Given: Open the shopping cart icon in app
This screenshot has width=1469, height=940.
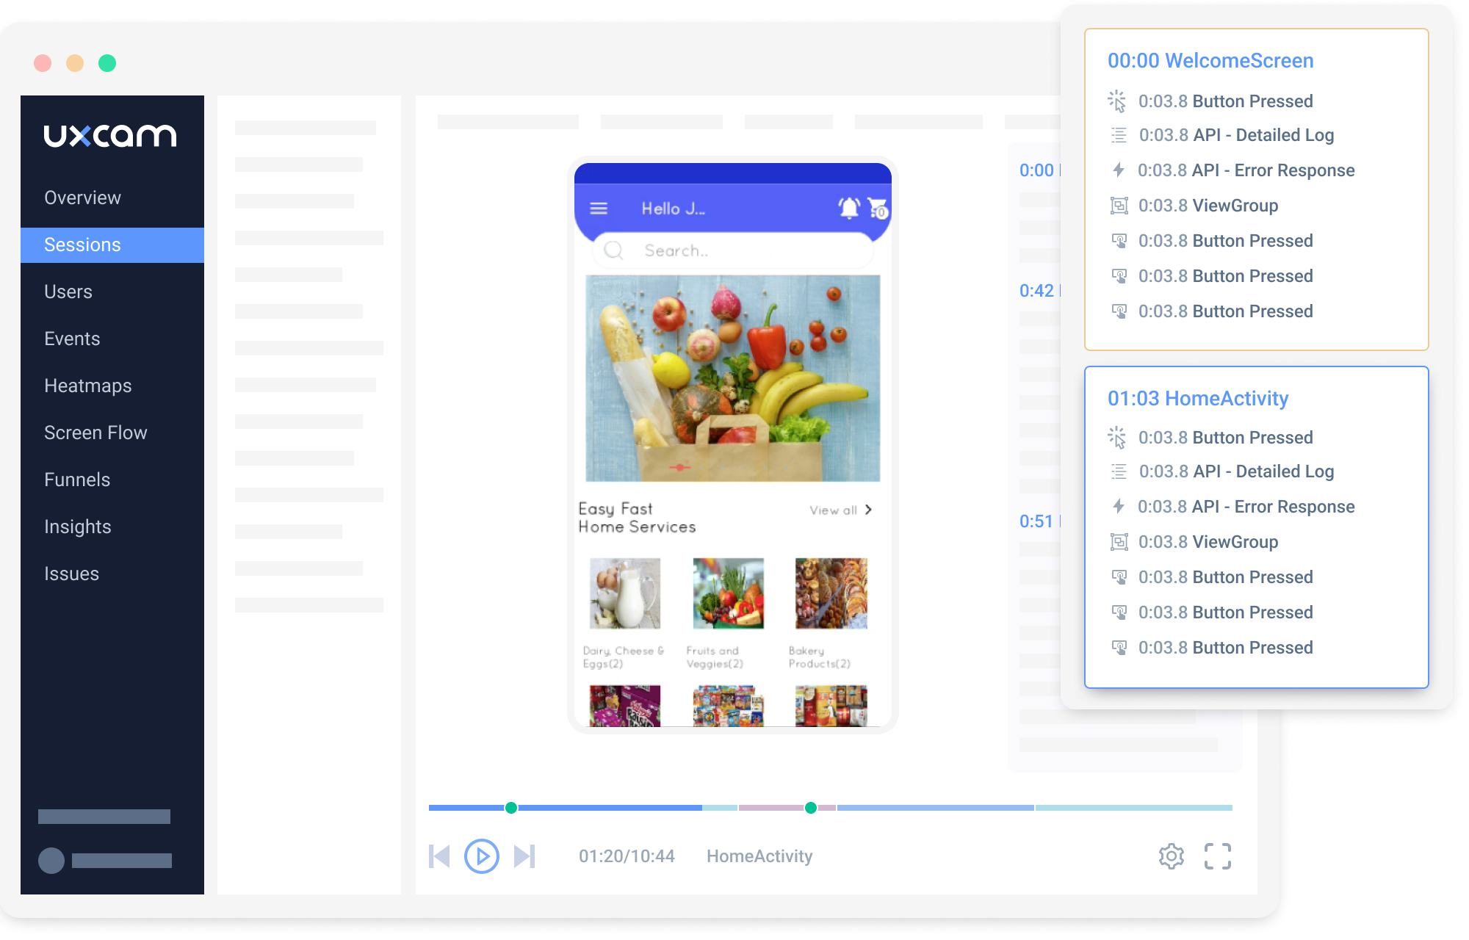Looking at the screenshot, I should (x=878, y=209).
